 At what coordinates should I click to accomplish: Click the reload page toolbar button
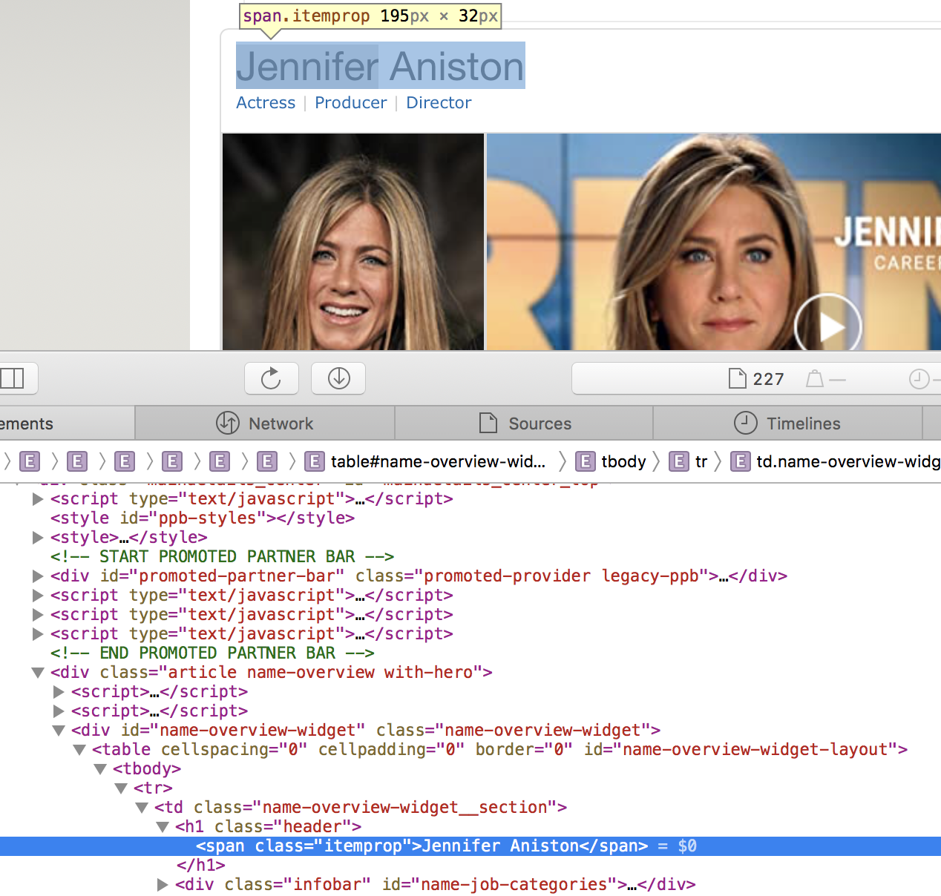[272, 378]
